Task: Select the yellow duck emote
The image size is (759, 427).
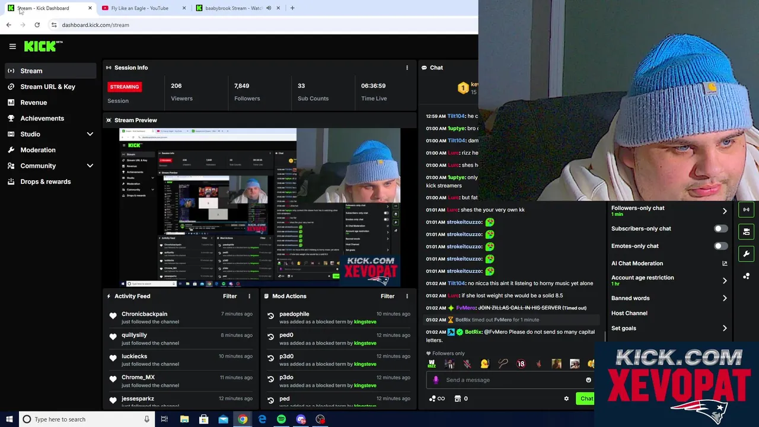Action: 485,364
